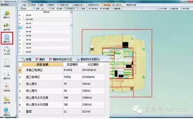Click 模型版本检查 toolbar item
The height and width of the screenshot is (119, 193).
(x=131, y=5)
